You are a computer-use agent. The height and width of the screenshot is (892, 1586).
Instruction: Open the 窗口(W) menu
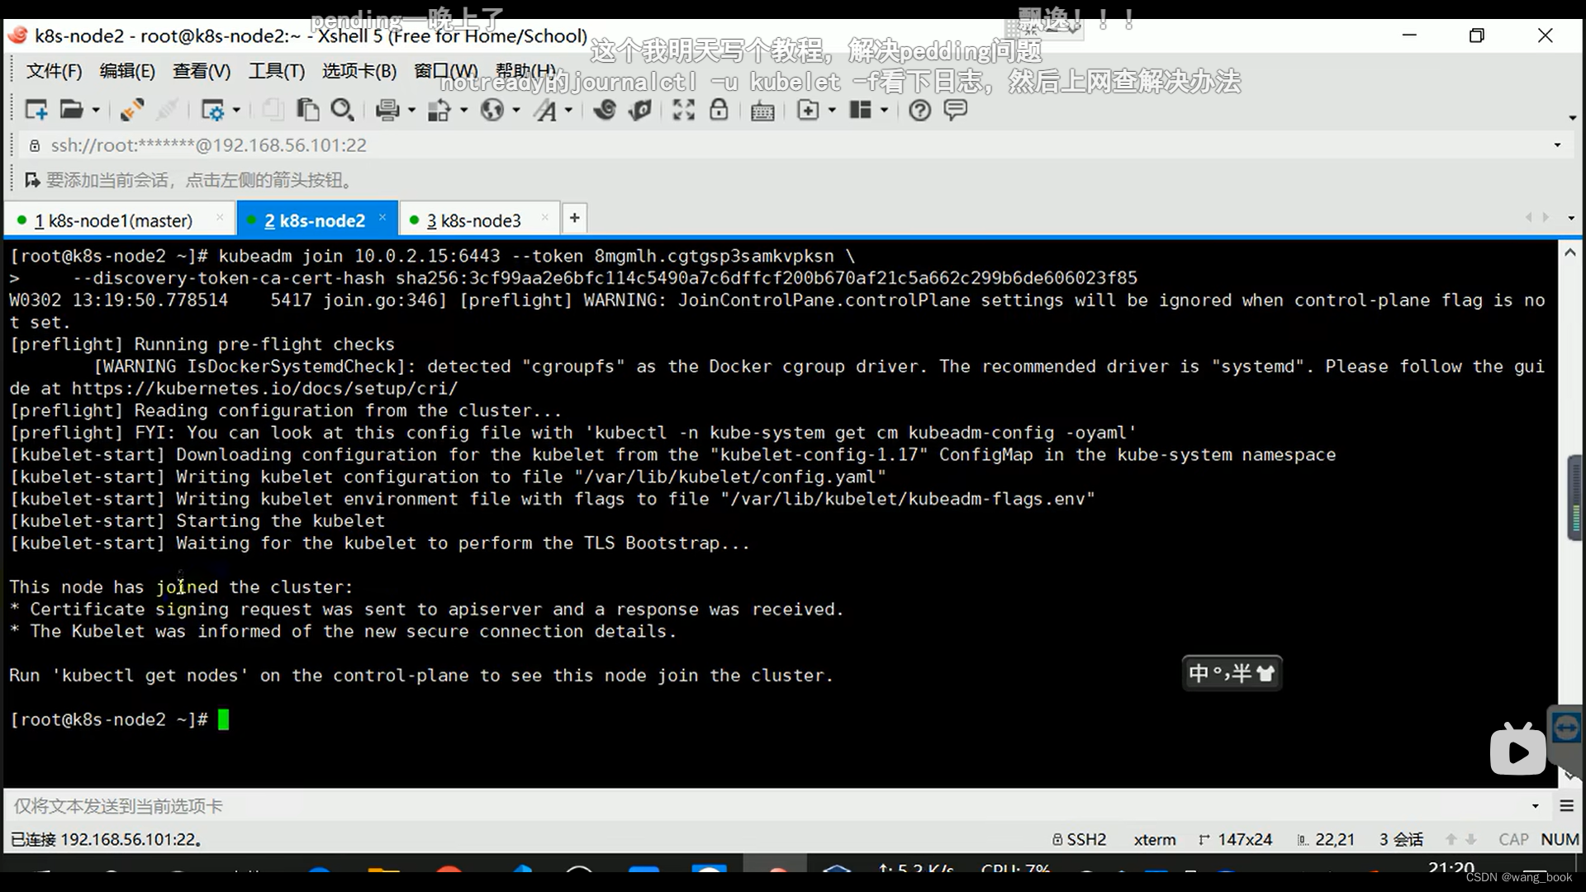click(x=445, y=71)
